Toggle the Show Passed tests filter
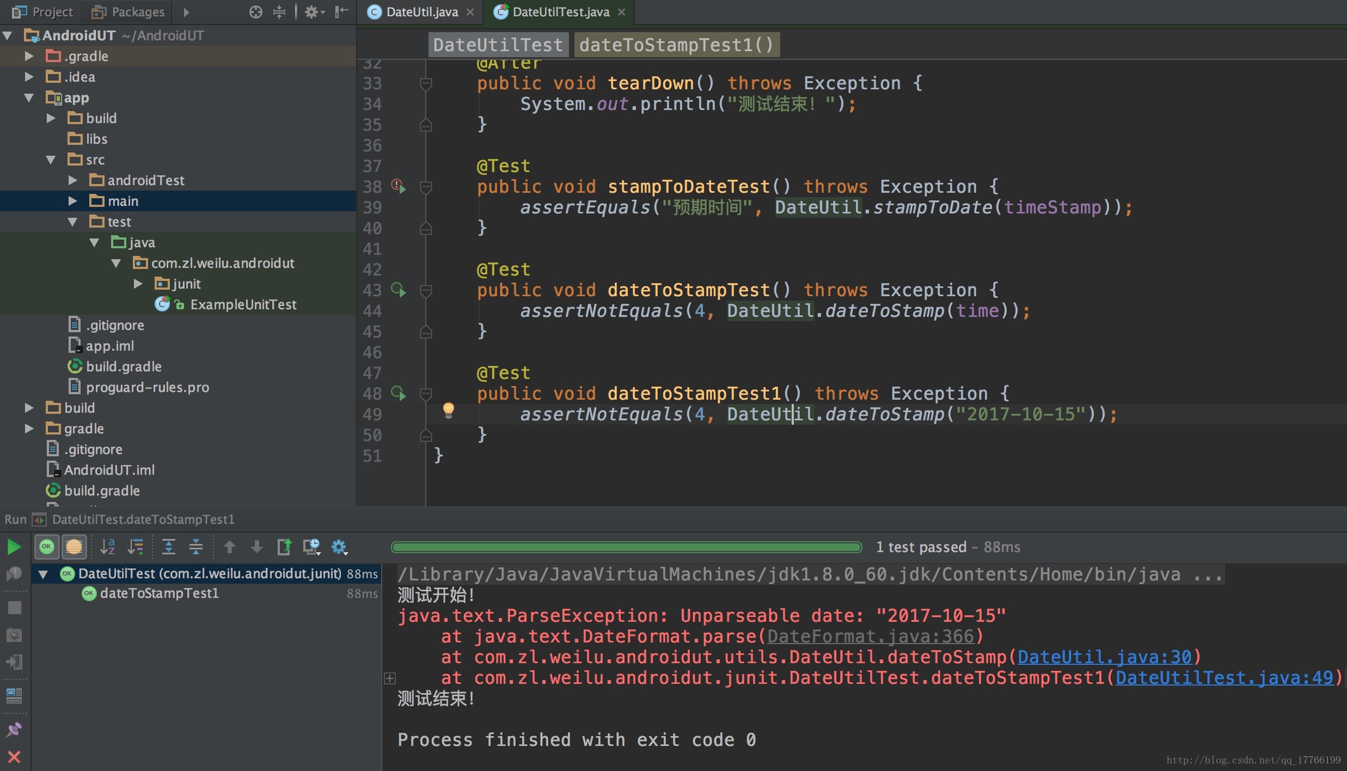 [x=47, y=547]
